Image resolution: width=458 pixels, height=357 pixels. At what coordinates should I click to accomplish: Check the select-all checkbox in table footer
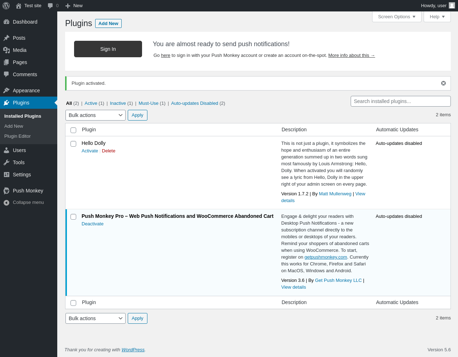tap(73, 303)
